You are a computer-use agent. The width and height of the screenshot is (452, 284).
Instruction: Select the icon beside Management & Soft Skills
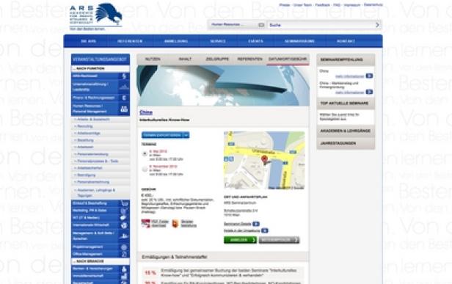tap(124, 236)
